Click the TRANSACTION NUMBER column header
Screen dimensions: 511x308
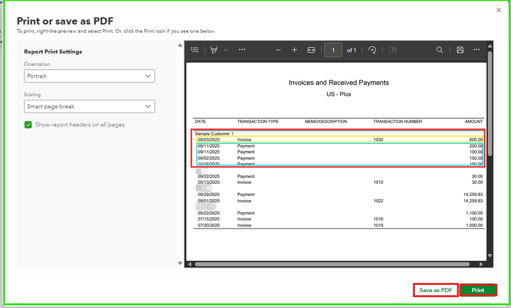coord(397,122)
